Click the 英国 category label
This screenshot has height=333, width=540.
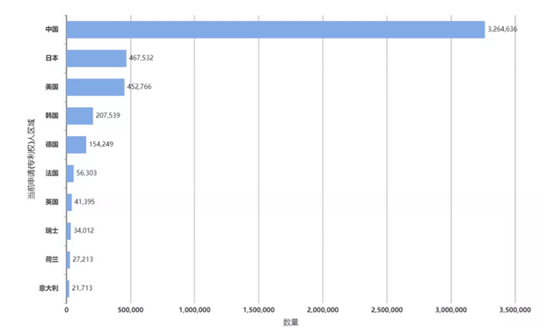point(52,202)
